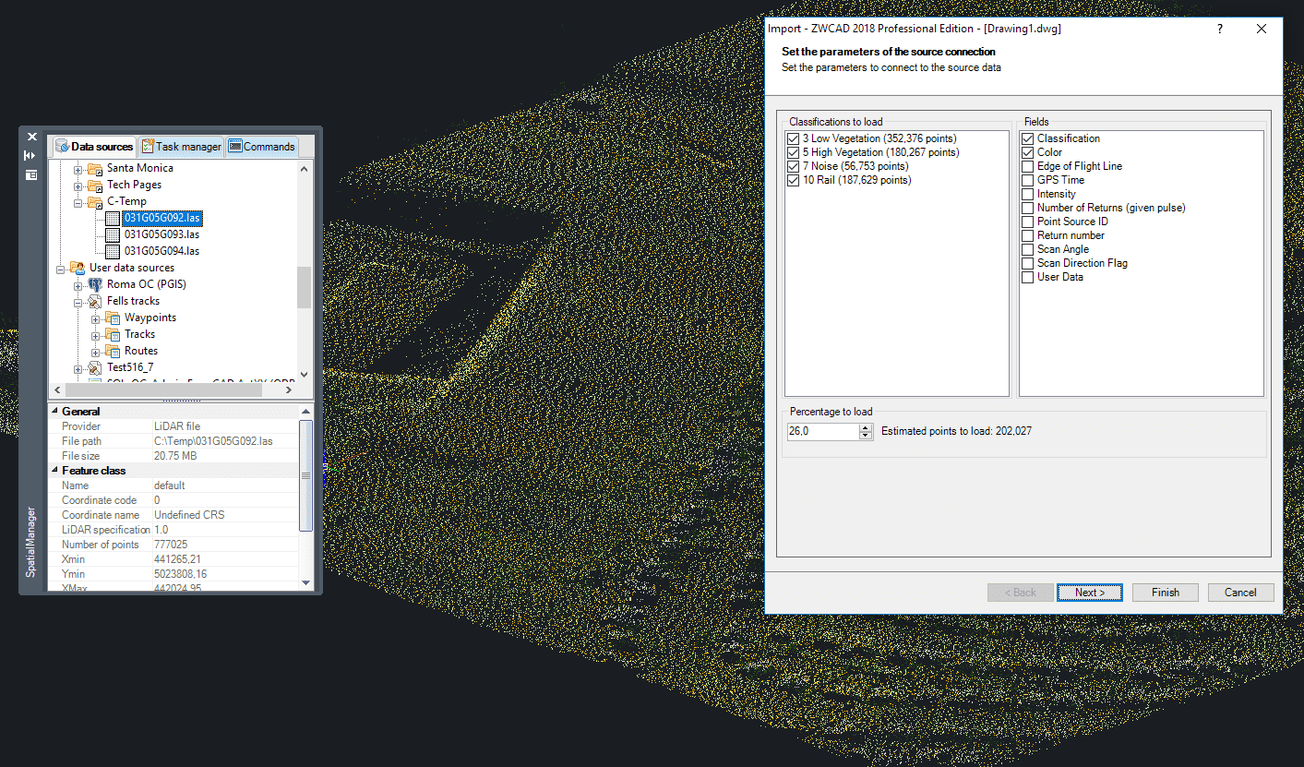Toggle auto-hide on the SpatialManager palette
Image resolution: width=1304 pixels, height=767 pixels.
(30, 155)
